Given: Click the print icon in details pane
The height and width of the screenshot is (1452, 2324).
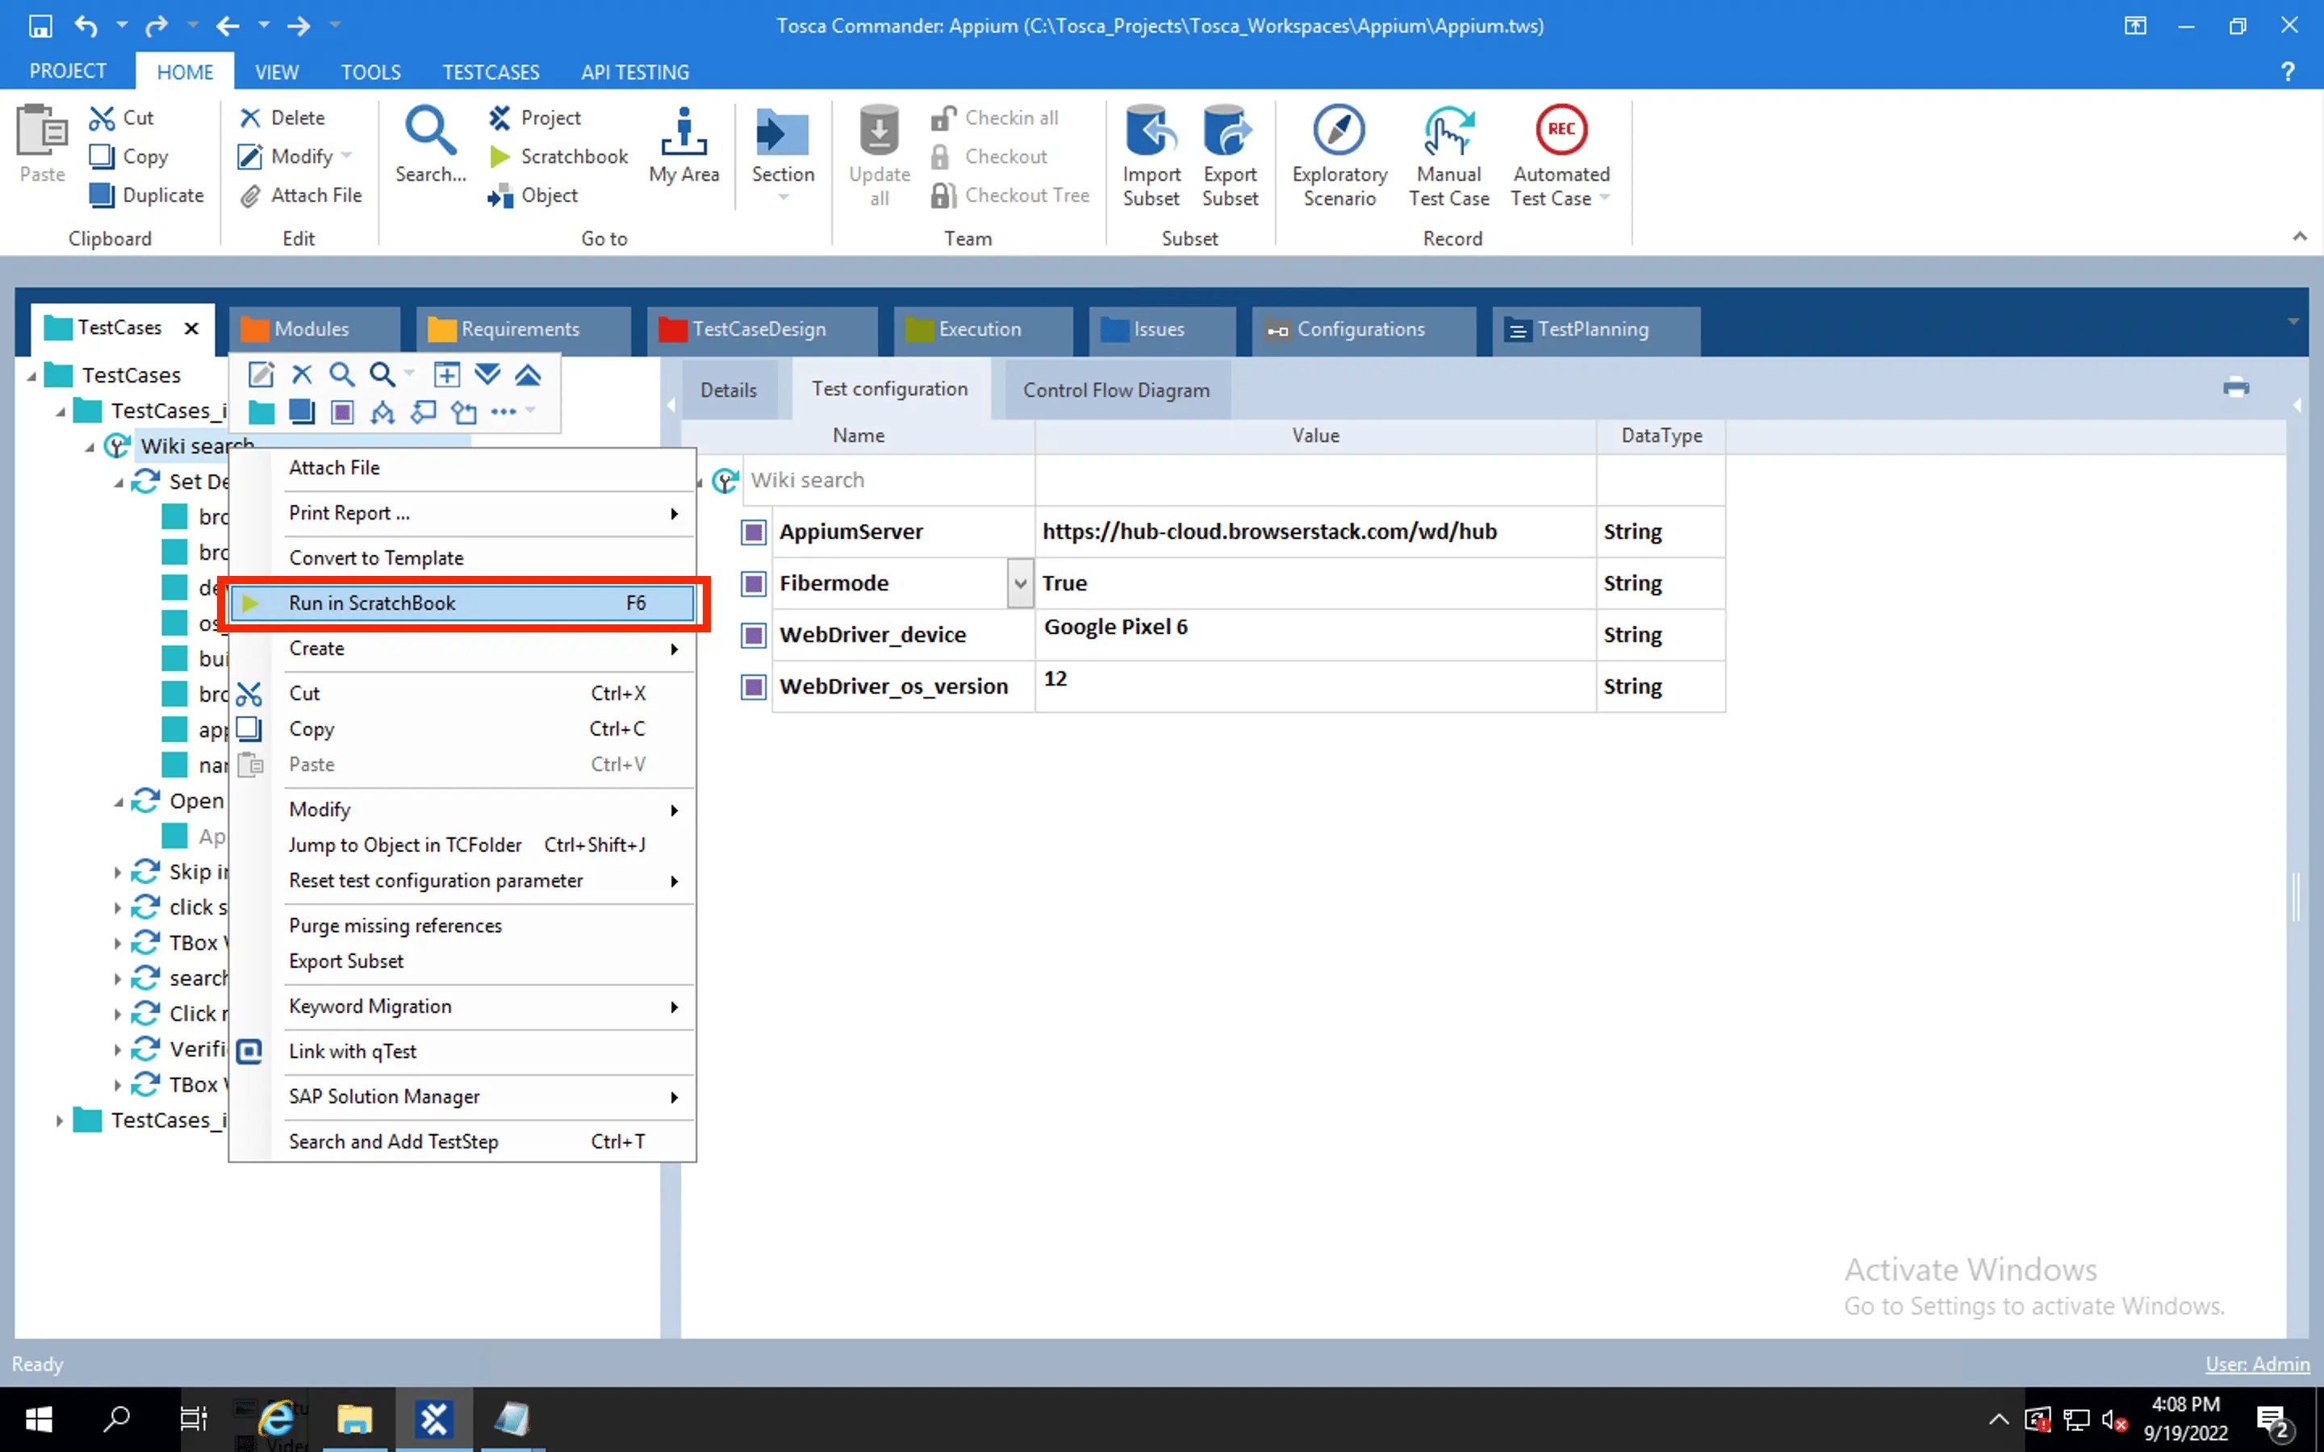Looking at the screenshot, I should 2236,388.
